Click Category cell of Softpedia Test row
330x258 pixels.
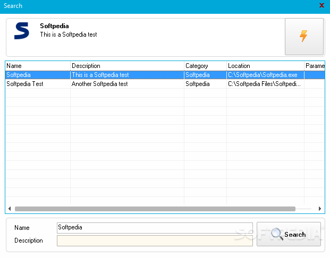coord(206,84)
